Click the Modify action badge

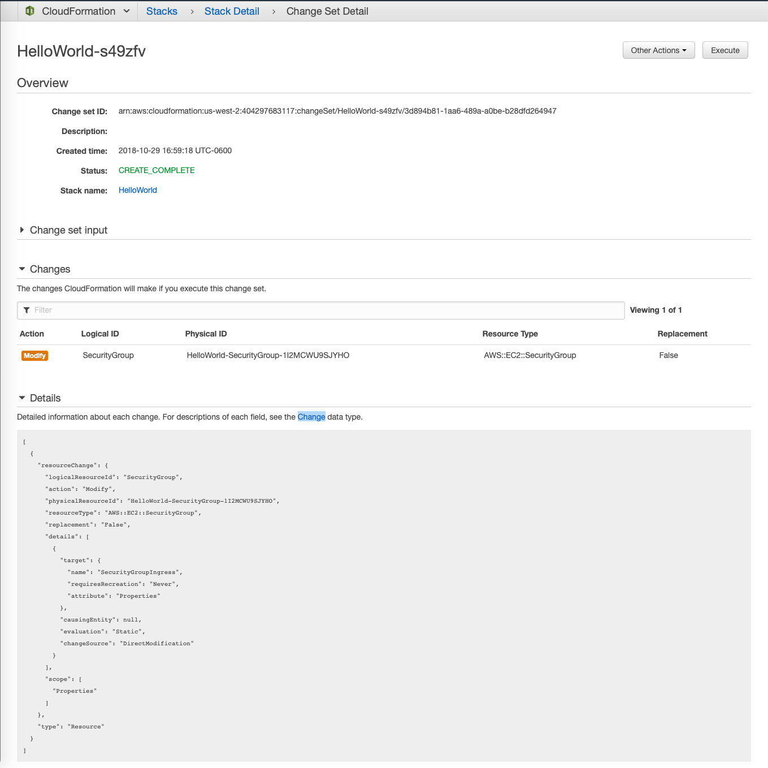point(34,356)
